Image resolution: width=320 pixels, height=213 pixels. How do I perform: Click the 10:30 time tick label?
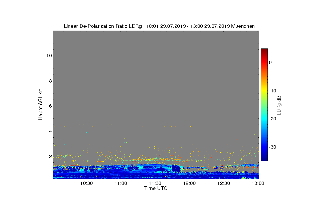tap(86, 183)
